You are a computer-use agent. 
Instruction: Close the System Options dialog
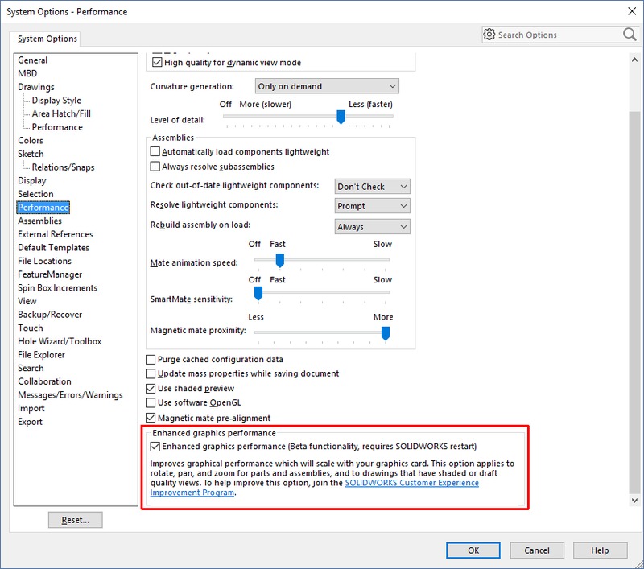[x=627, y=12]
